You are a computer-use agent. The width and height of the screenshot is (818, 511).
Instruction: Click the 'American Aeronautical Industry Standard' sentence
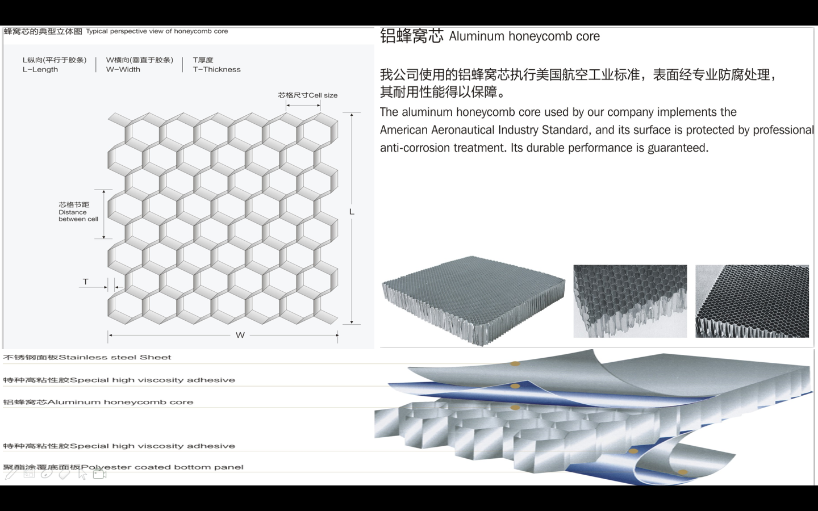click(597, 129)
